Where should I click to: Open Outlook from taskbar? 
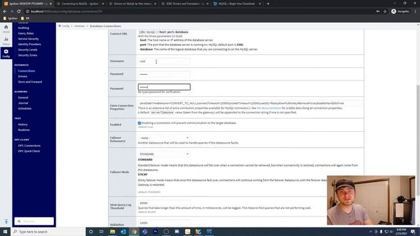[x=123, y=231]
